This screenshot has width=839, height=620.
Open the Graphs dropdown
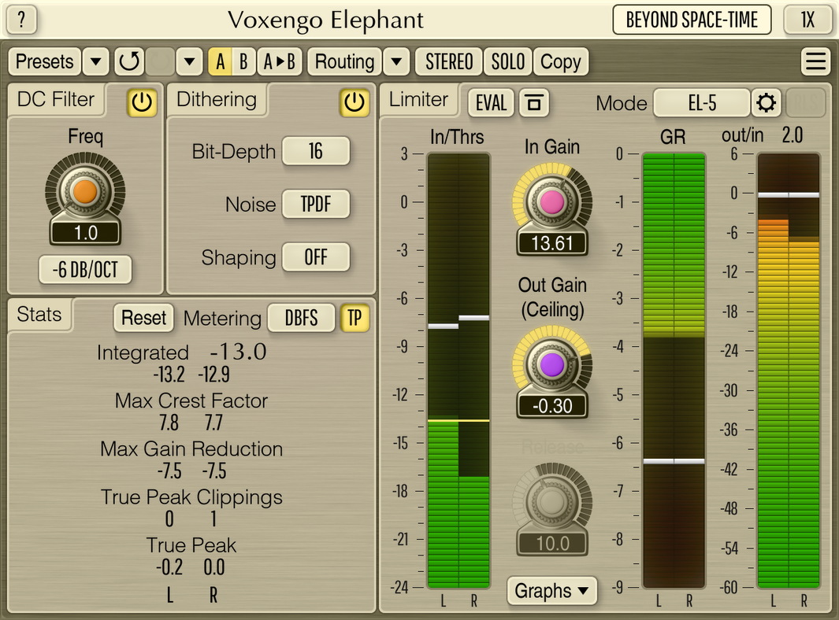(x=551, y=591)
